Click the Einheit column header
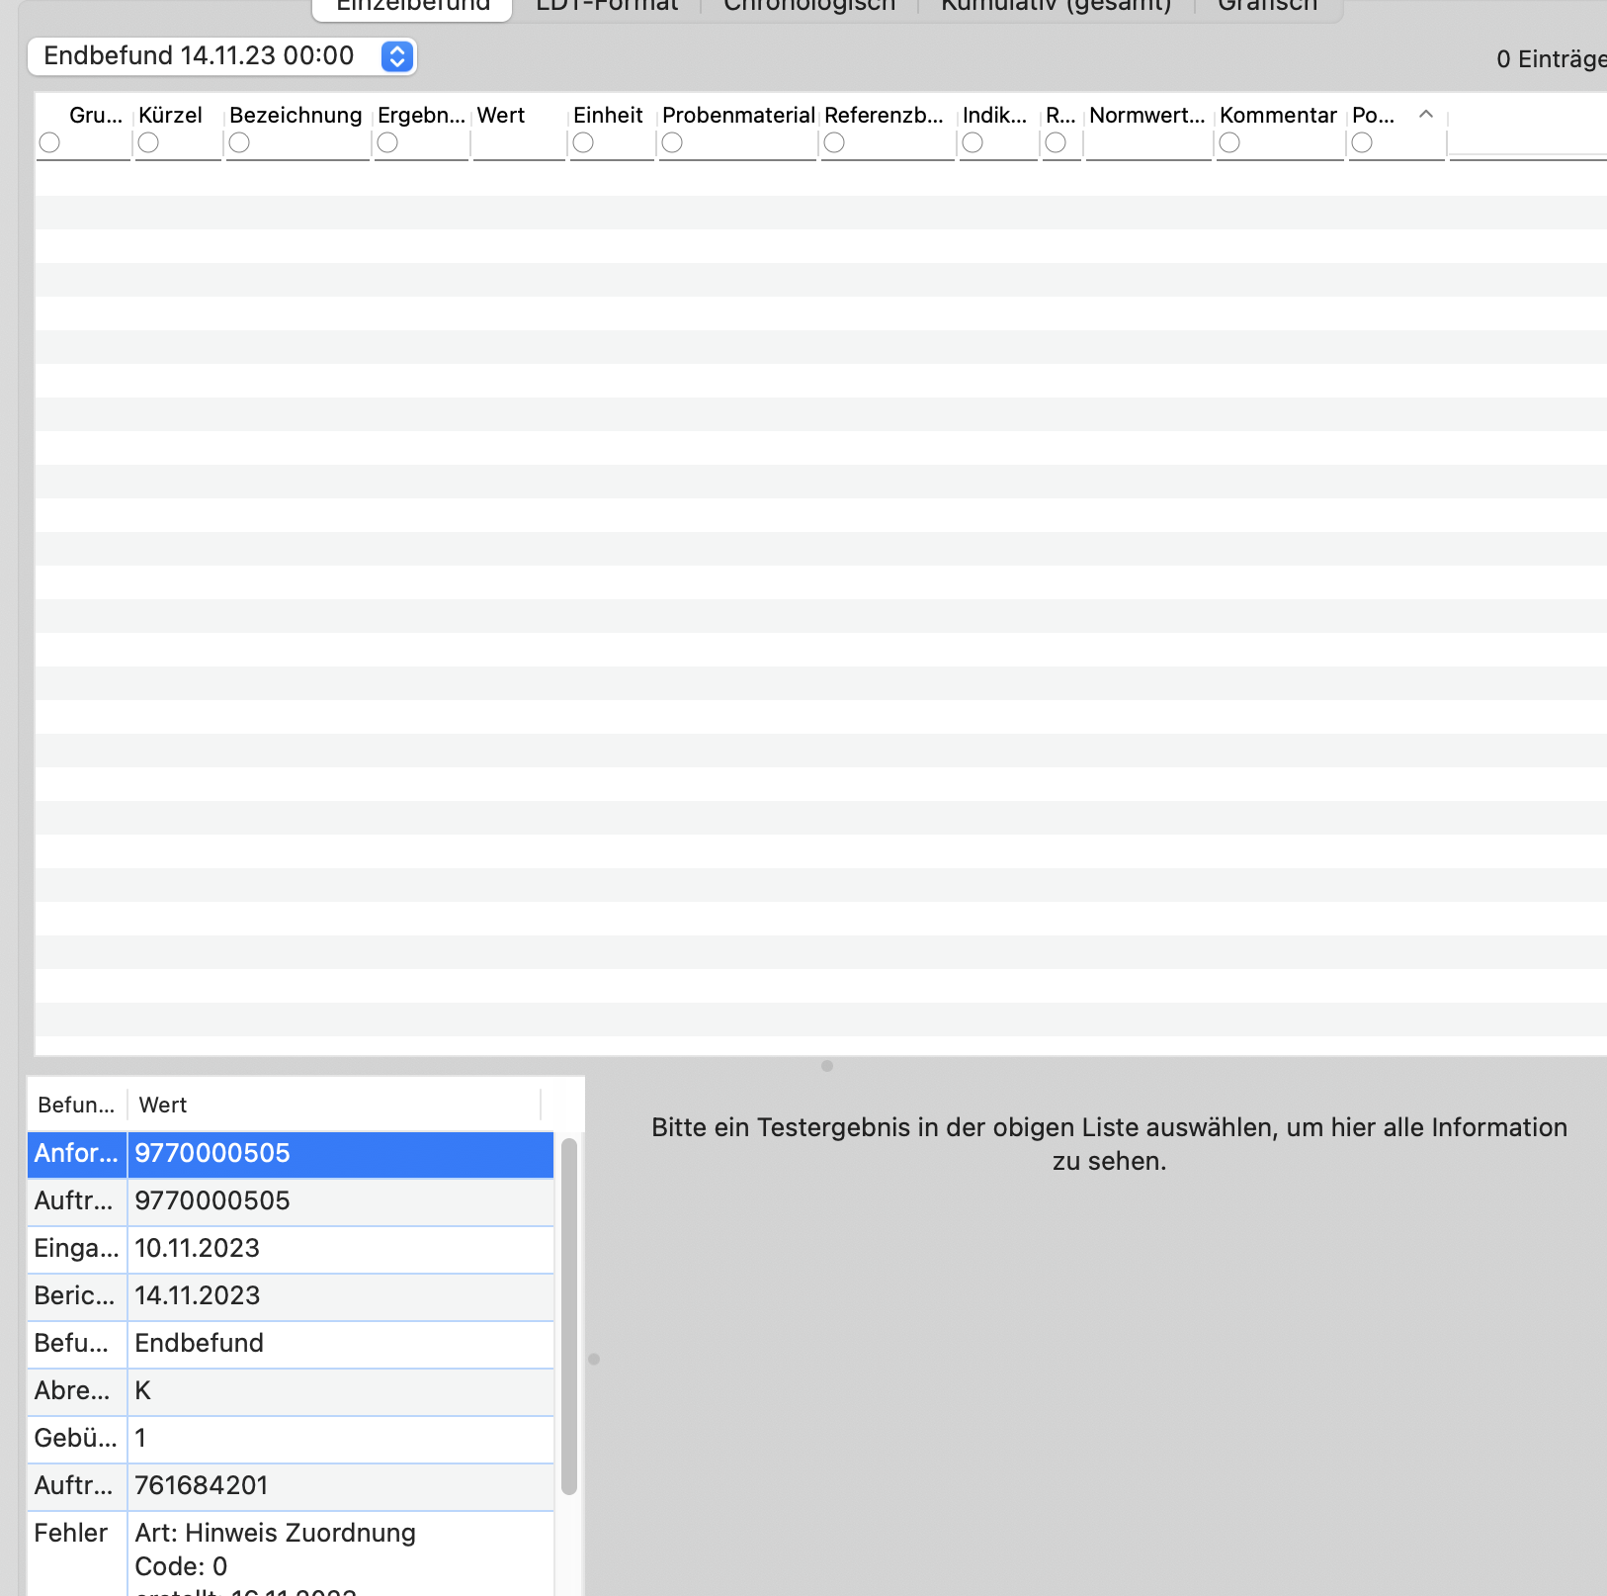This screenshot has height=1596, width=1607. [x=608, y=115]
